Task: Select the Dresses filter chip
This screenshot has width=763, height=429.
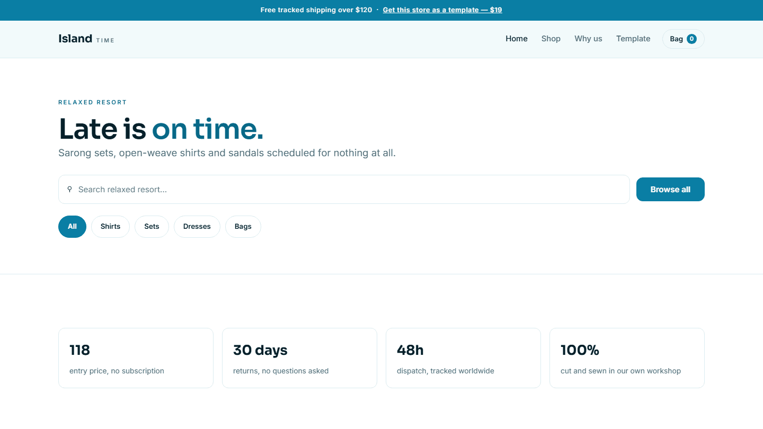Action: pyautogui.click(x=197, y=227)
